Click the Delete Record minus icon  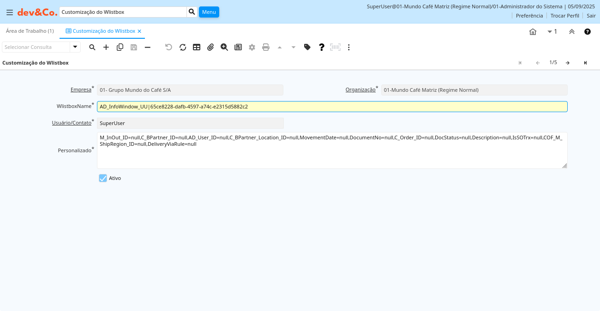[x=148, y=47]
